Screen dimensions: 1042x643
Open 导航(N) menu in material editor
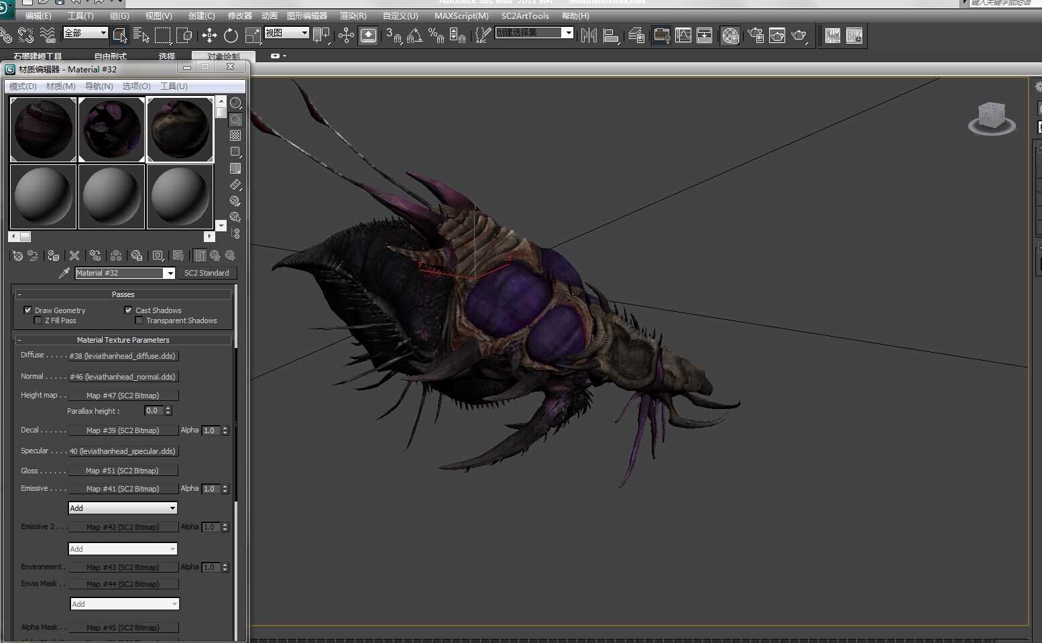(99, 86)
